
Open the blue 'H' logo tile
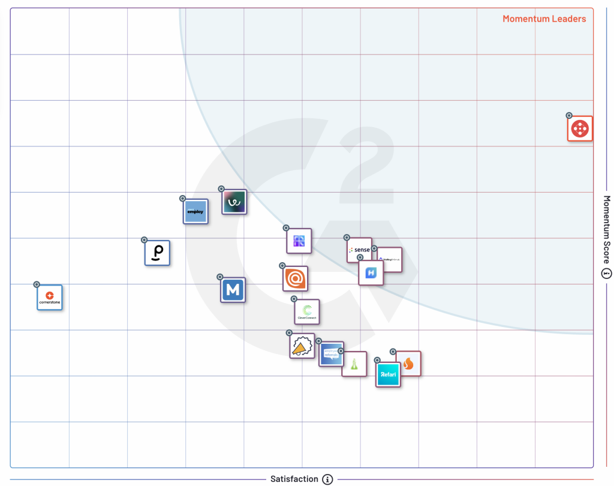[371, 273]
